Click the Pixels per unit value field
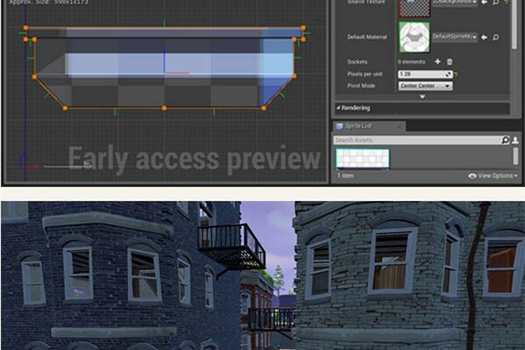This screenshot has width=525, height=350. [x=425, y=74]
